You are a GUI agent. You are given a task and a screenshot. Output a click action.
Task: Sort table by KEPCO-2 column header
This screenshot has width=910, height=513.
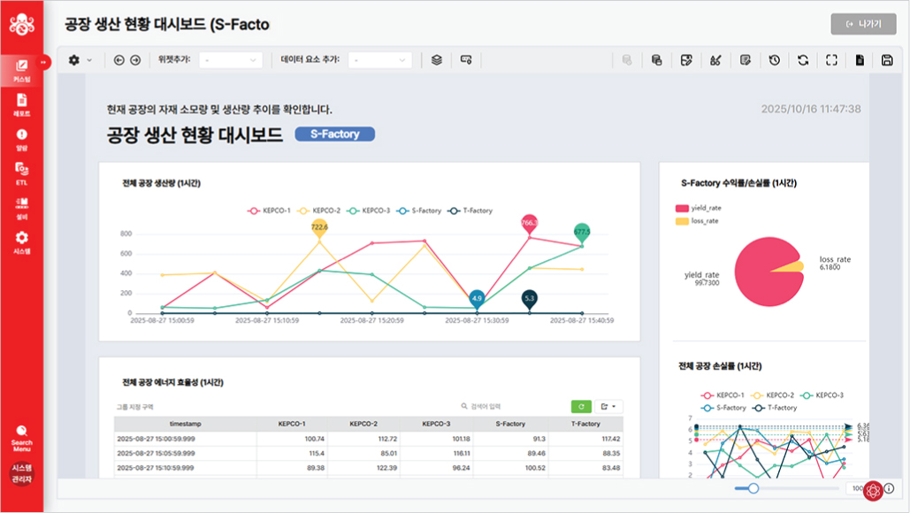coord(363,424)
